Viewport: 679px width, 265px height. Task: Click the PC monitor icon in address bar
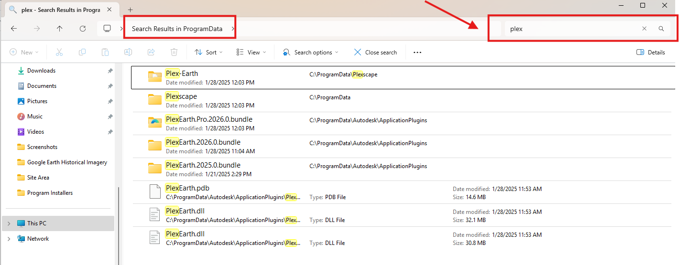tap(107, 29)
